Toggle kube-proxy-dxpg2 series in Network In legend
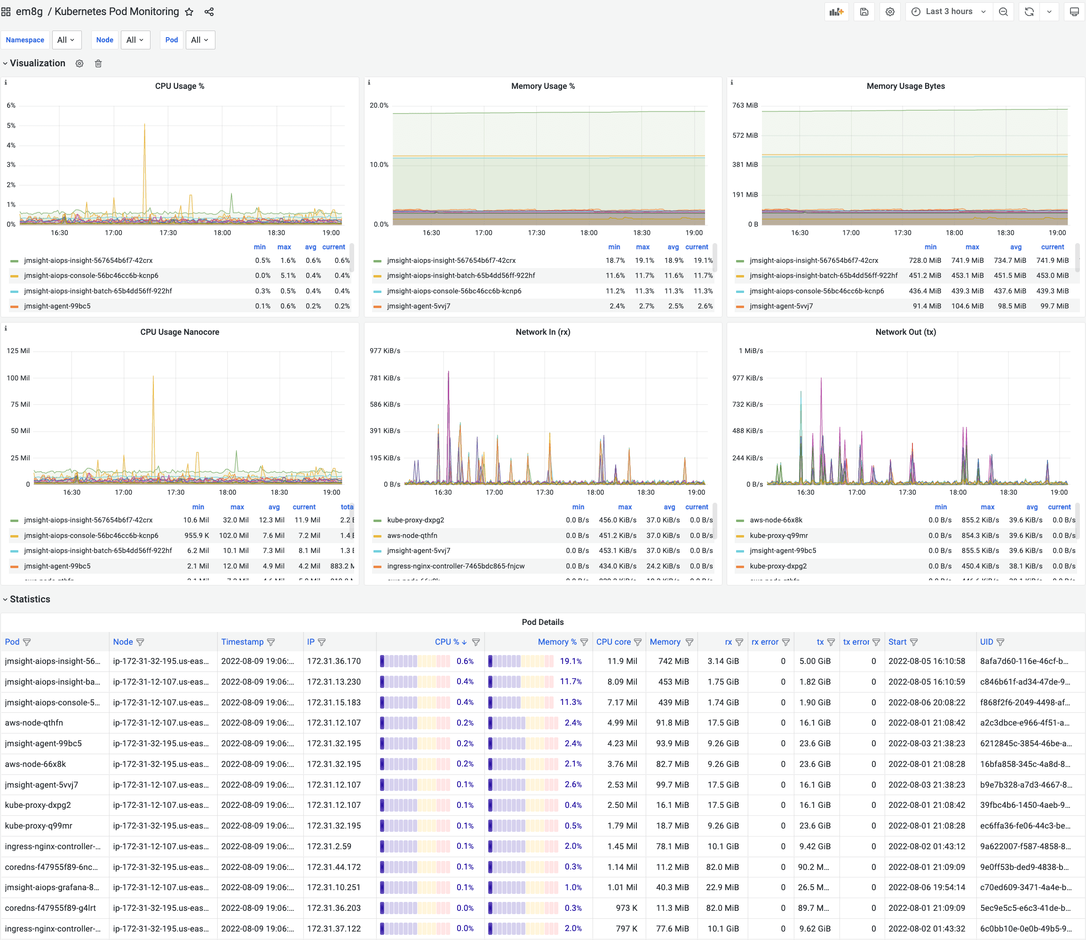This screenshot has height=940, width=1086. tap(415, 520)
